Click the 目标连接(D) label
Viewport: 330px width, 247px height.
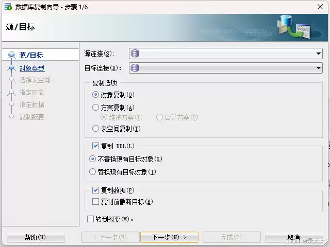click(x=103, y=68)
